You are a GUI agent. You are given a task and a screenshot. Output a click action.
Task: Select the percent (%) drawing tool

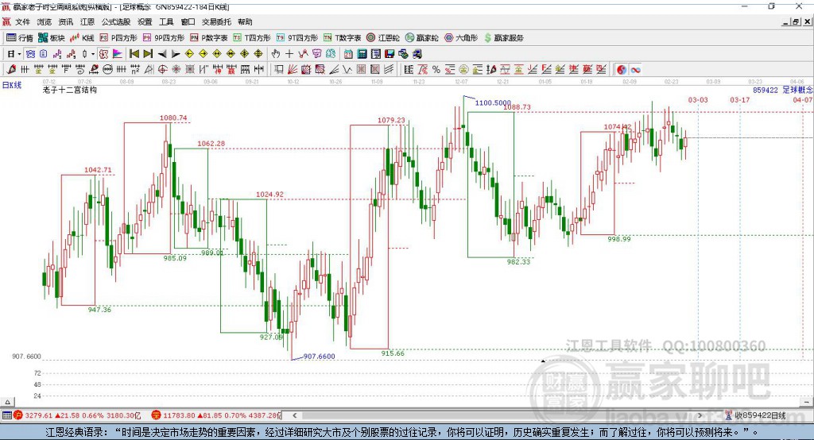pos(436,69)
